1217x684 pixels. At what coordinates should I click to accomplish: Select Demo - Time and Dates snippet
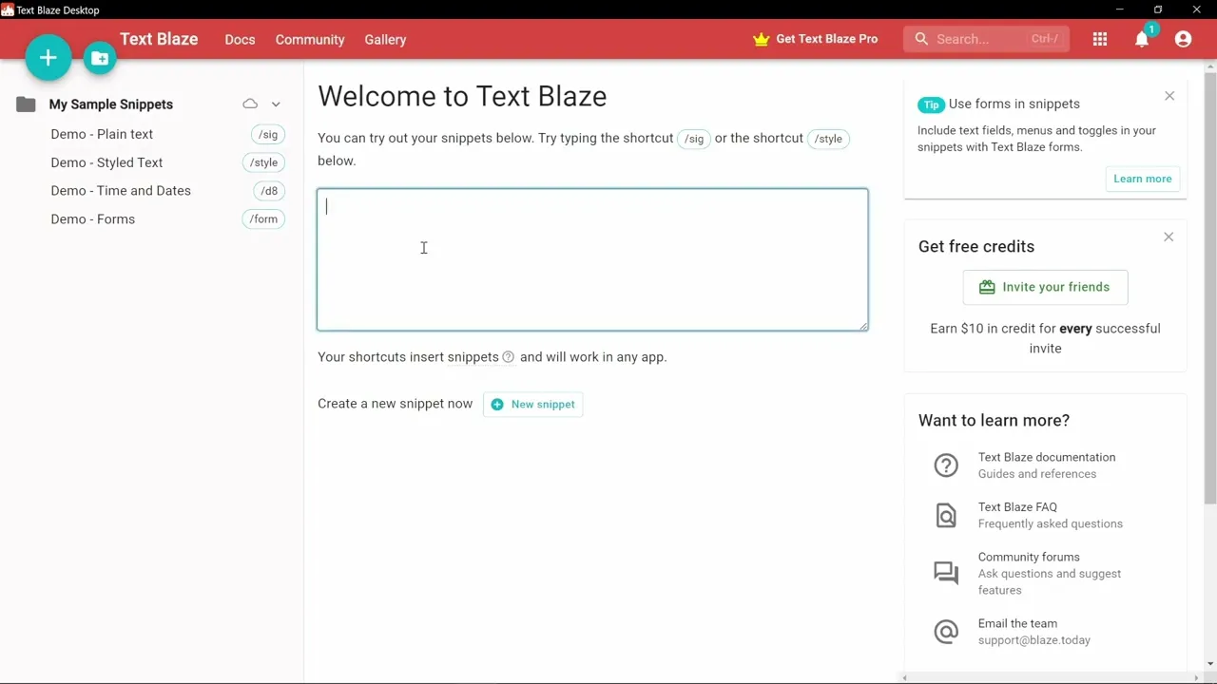tap(121, 191)
